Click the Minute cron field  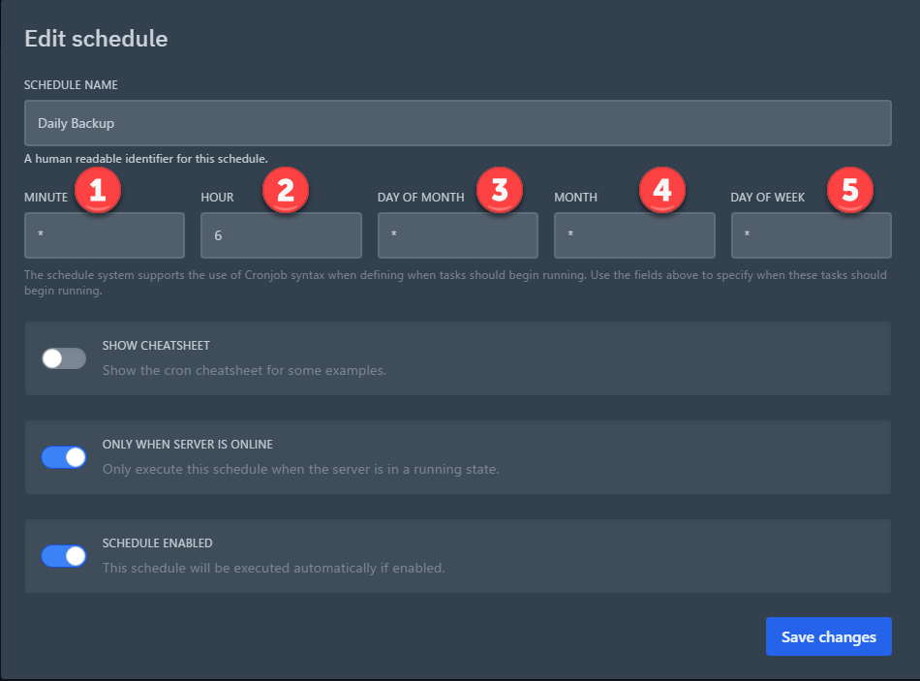[105, 235]
